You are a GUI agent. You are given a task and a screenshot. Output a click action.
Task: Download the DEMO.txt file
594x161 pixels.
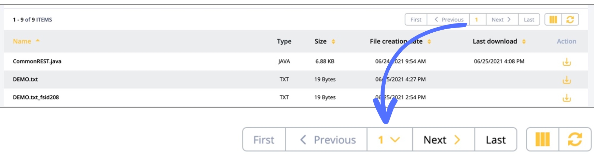[x=566, y=80]
